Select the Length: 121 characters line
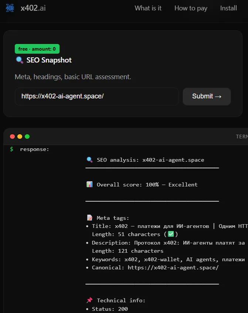 coord(128,251)
